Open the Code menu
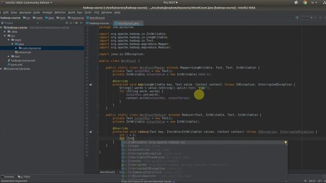 click(x=36, y=12)
